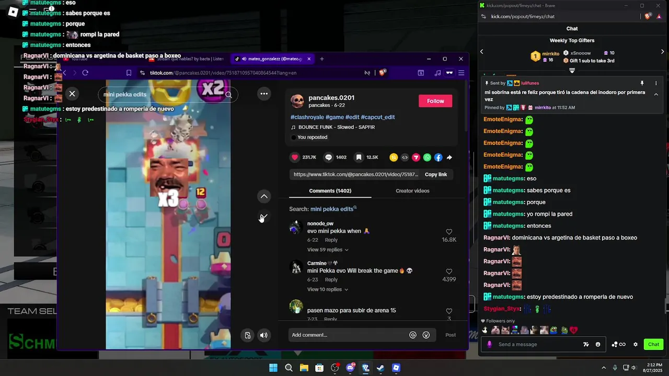669x376 pixels.
Task: Open the 'mini pekka edits' search suggestion link
Action: click(332, 209)
